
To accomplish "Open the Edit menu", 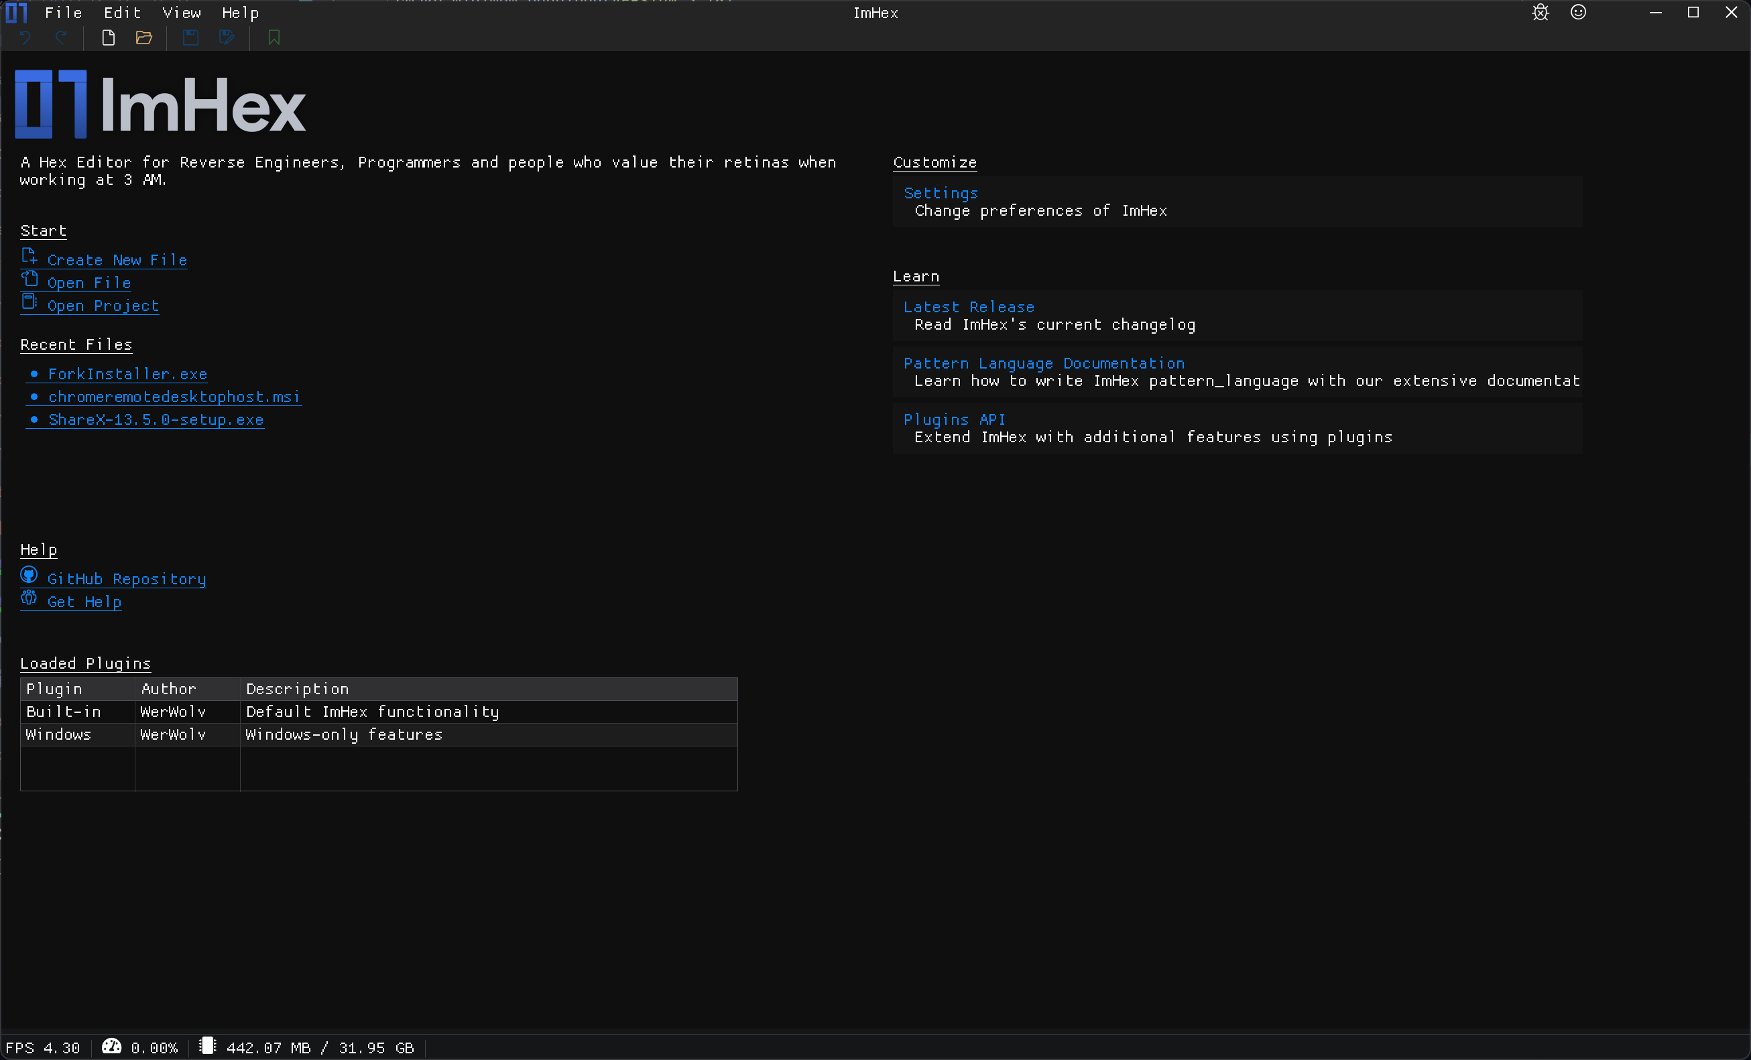I will point(122,13).
